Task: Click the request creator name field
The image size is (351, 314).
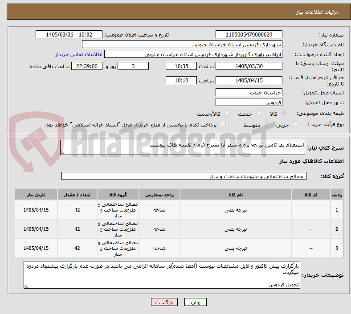Action: click(x=193, y=54)
